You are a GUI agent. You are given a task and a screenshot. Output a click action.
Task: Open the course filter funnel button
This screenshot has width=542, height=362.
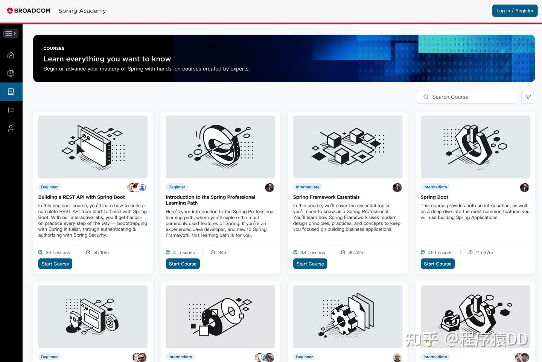528,97
